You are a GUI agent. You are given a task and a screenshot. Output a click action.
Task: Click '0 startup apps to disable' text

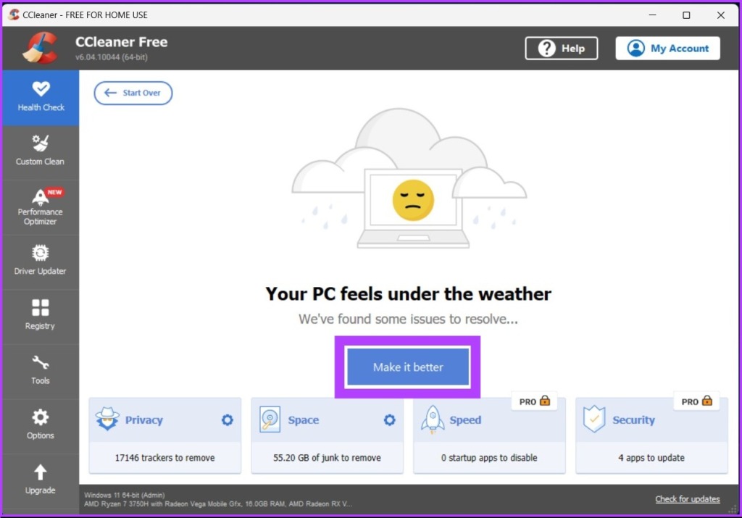point(489,457)
